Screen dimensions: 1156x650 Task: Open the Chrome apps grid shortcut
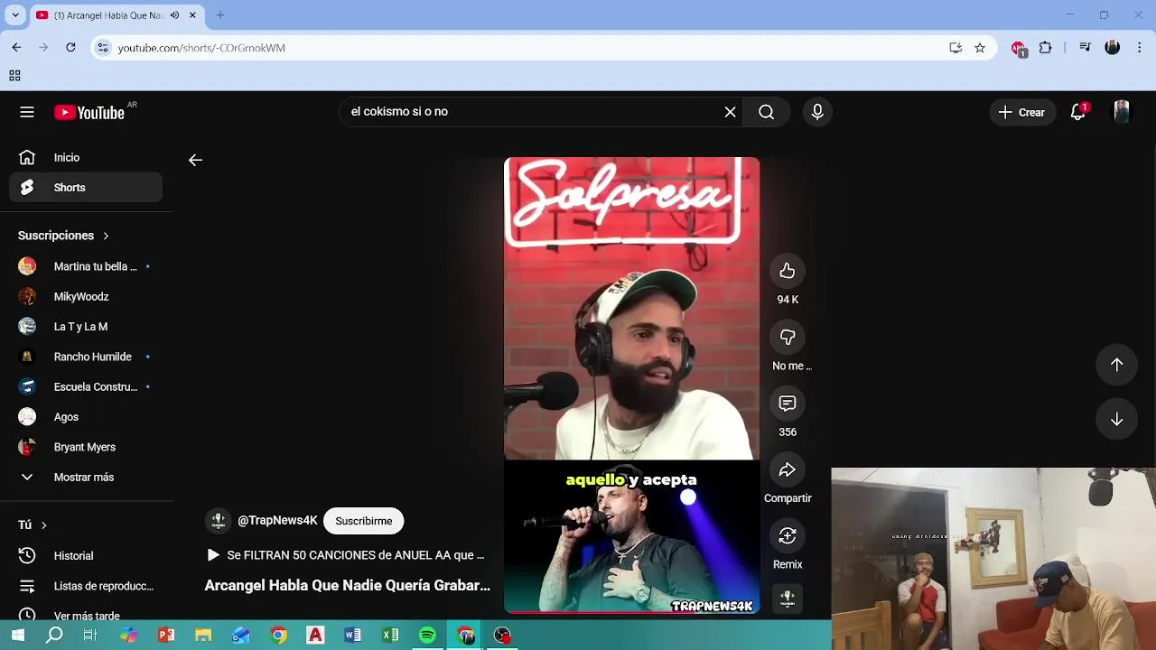14,76
